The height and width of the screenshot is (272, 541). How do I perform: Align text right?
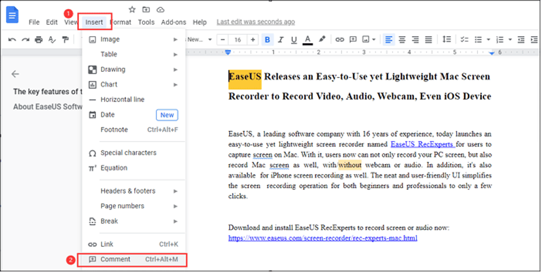415,40
